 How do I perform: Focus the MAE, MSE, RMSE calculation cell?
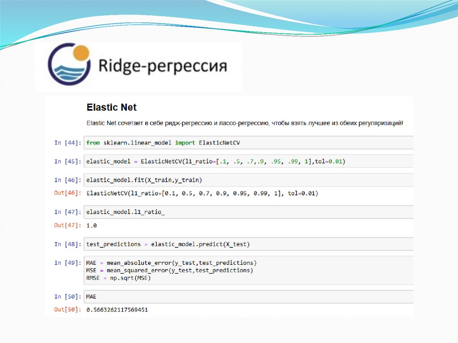pyautogui.click(x=248, y=270)
